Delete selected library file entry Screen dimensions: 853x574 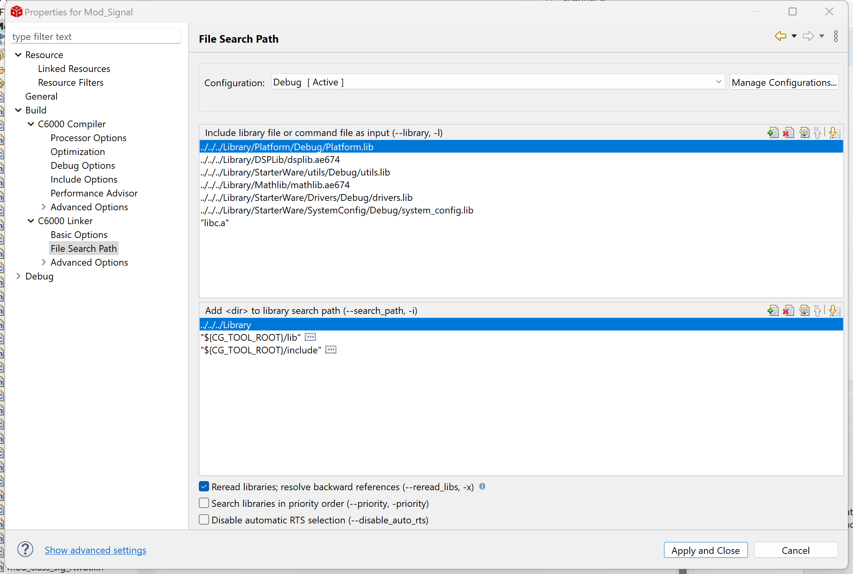coord(788,133)
